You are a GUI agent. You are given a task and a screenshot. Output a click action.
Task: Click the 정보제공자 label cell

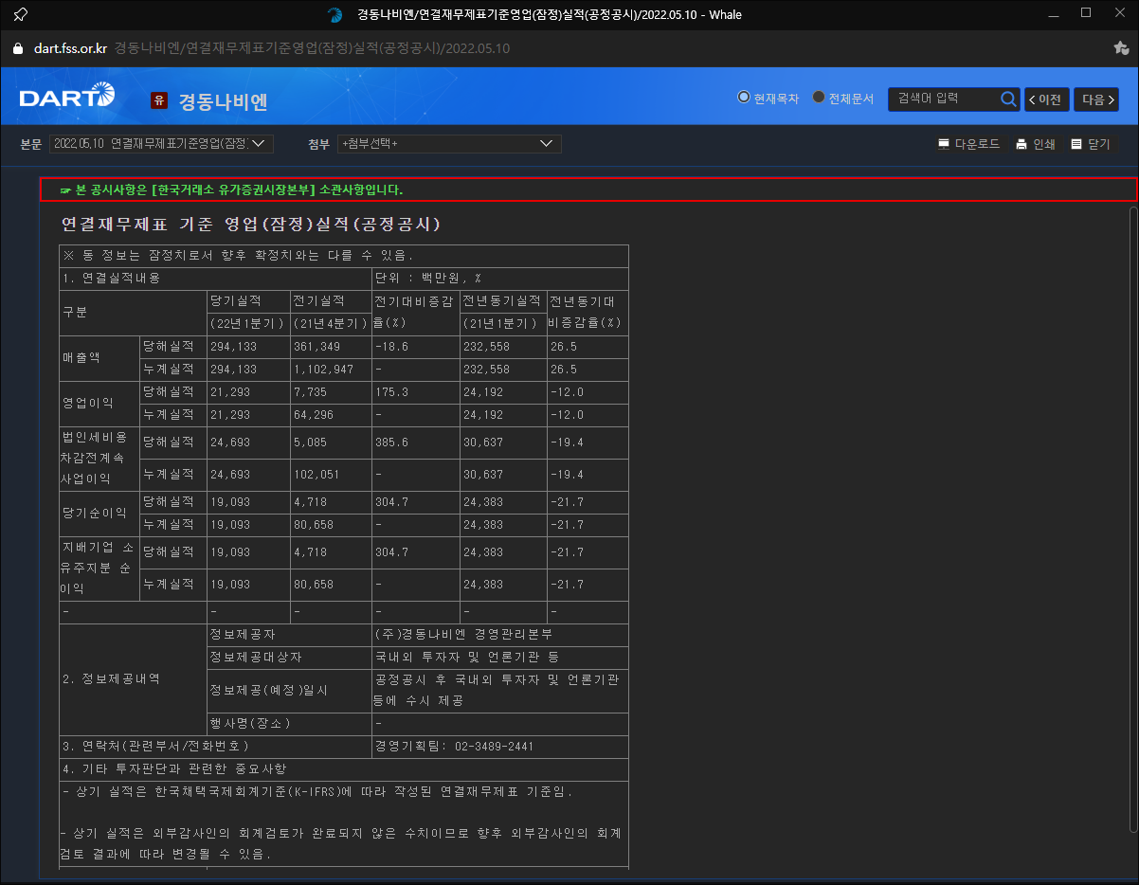pyautogui.click(x=289, y=635)
